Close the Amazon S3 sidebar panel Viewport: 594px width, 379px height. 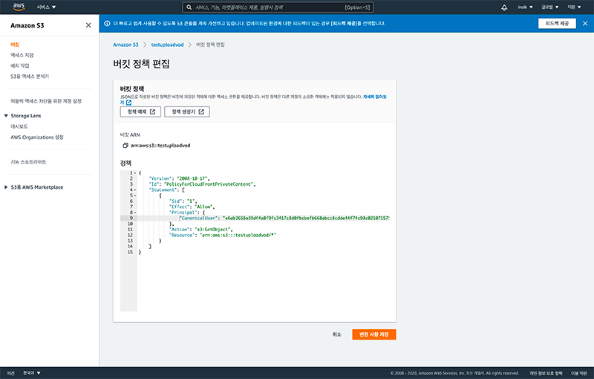click(88, 25)
